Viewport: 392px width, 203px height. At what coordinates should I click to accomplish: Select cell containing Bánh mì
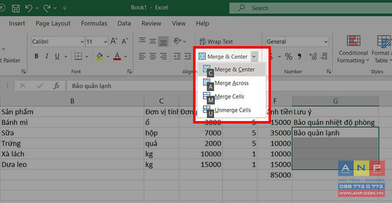click(72, 123)
